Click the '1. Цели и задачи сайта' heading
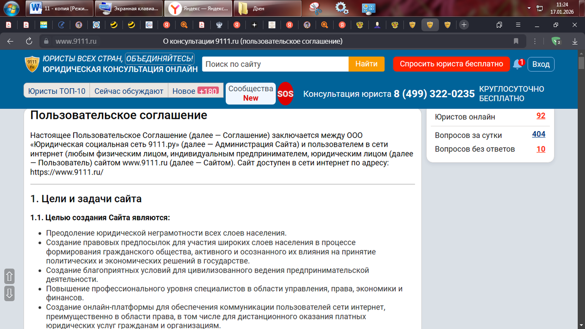 86,199
